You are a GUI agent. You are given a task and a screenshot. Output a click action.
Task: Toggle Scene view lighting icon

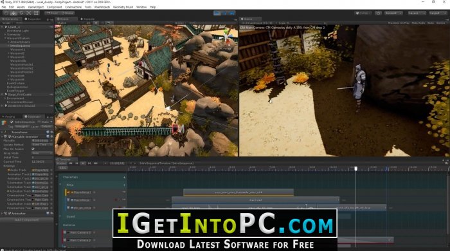click(x=96, y=23)
